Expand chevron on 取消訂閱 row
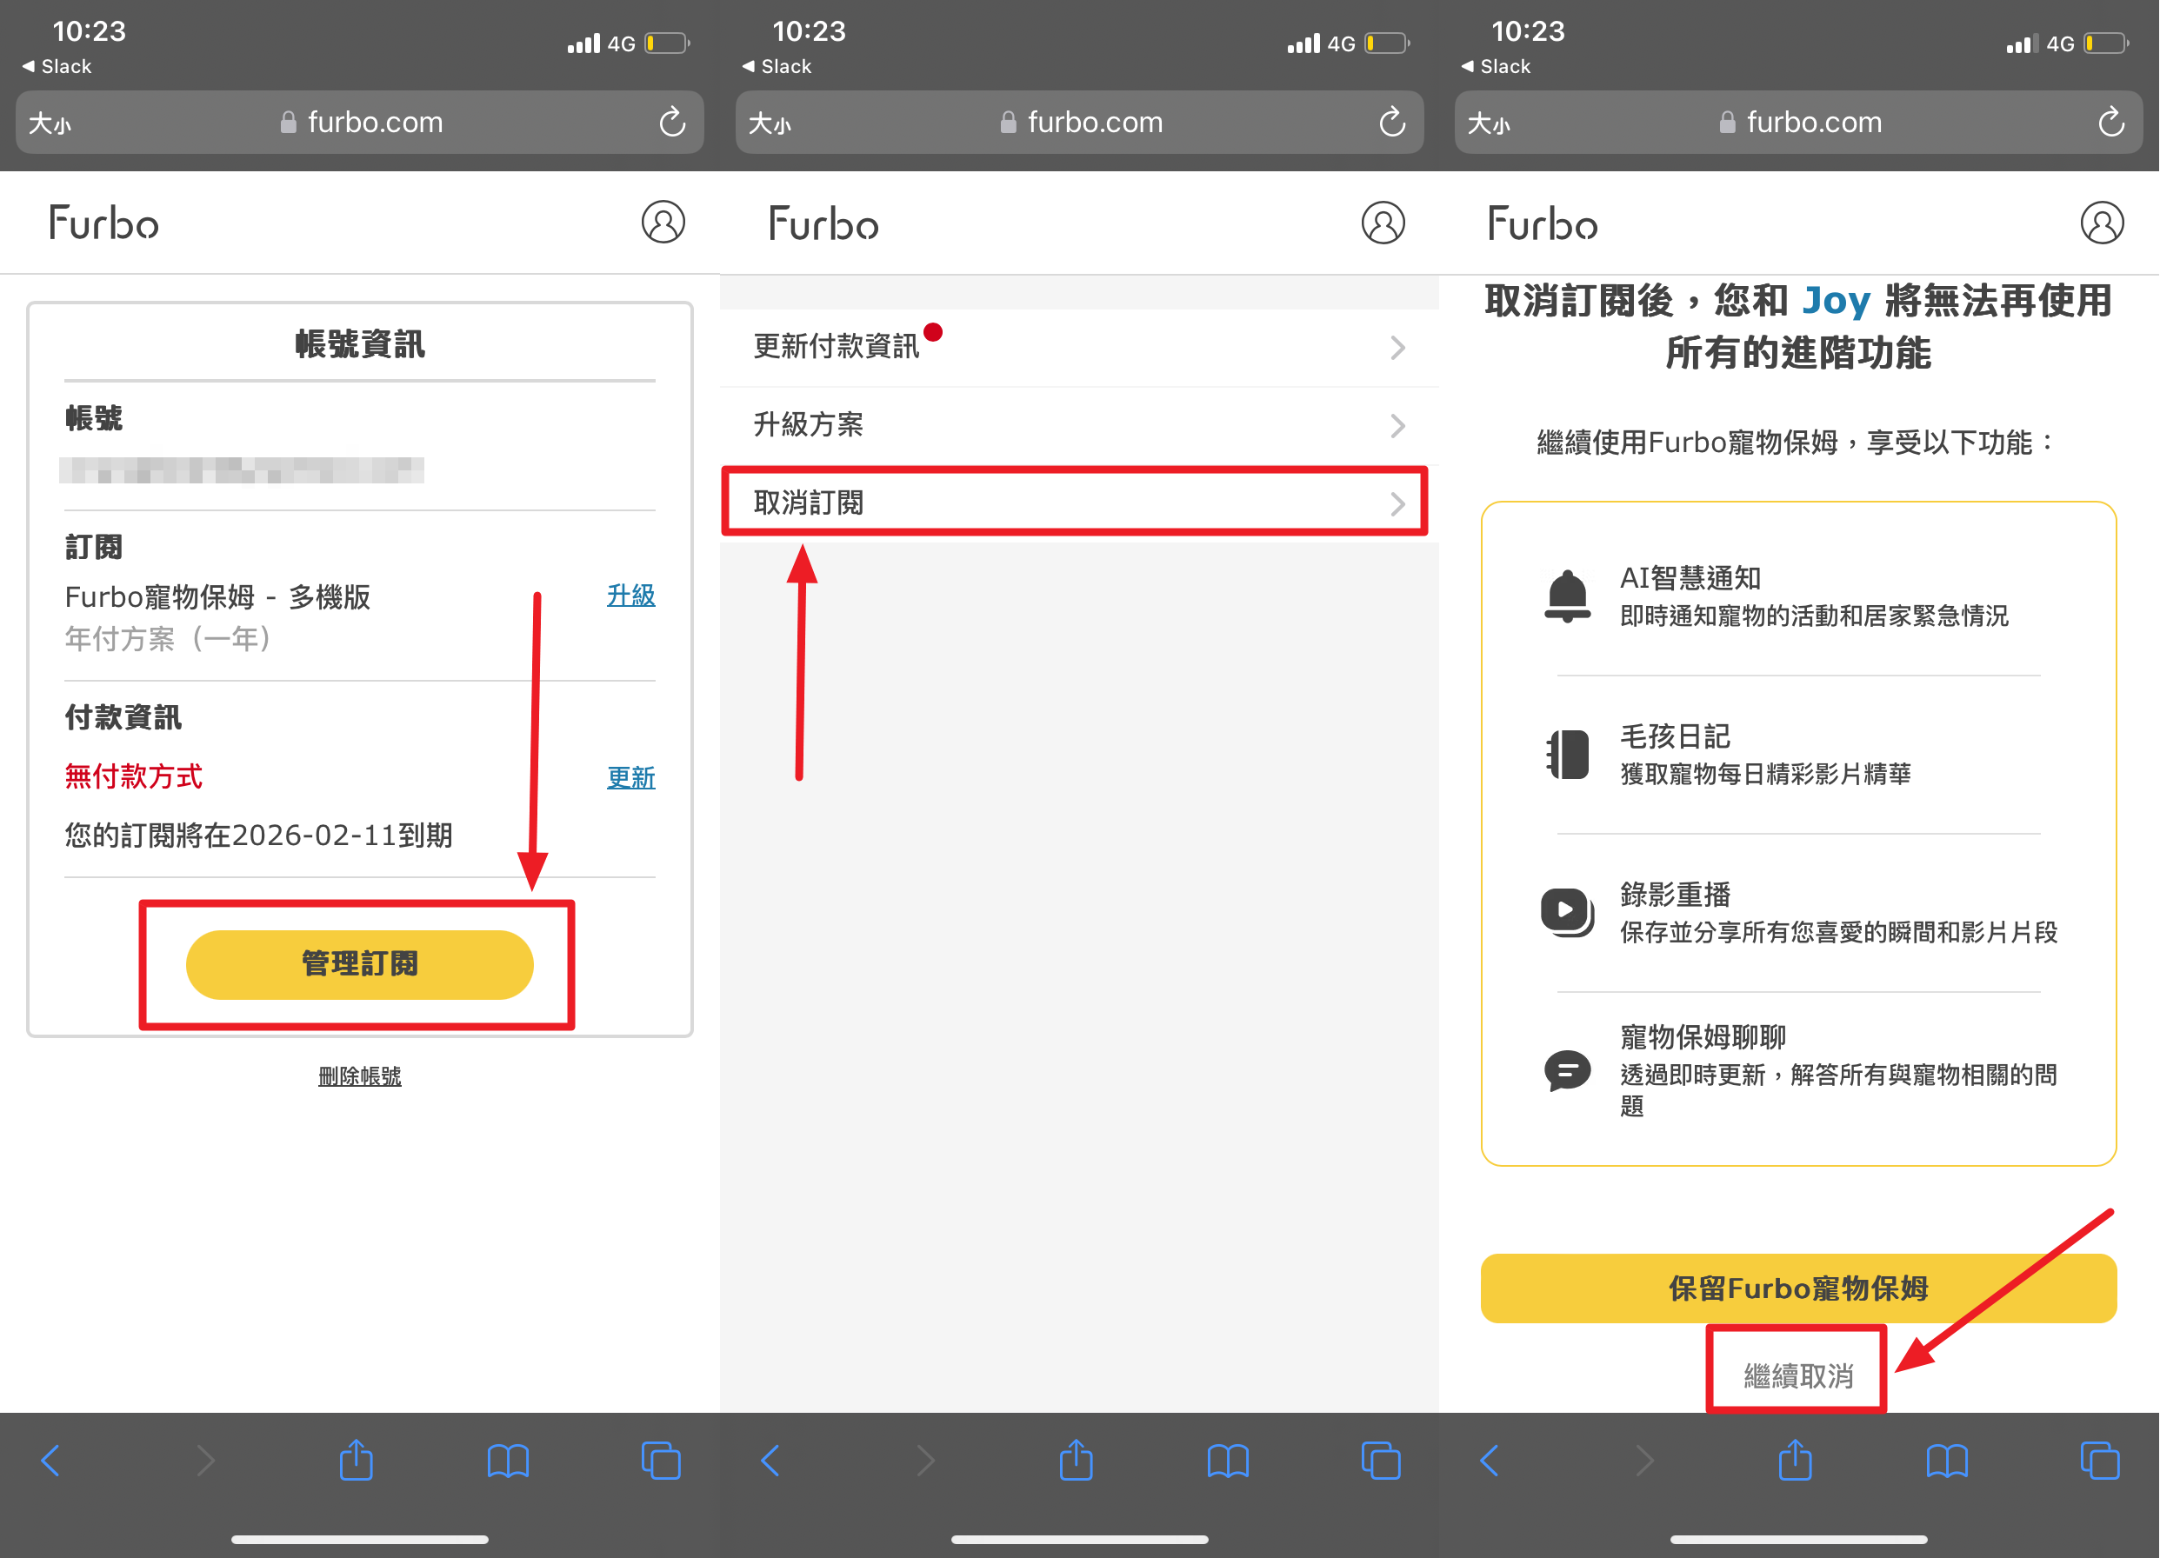This screenshot has width=2160, height=1558. click(x=1397, y=503)
